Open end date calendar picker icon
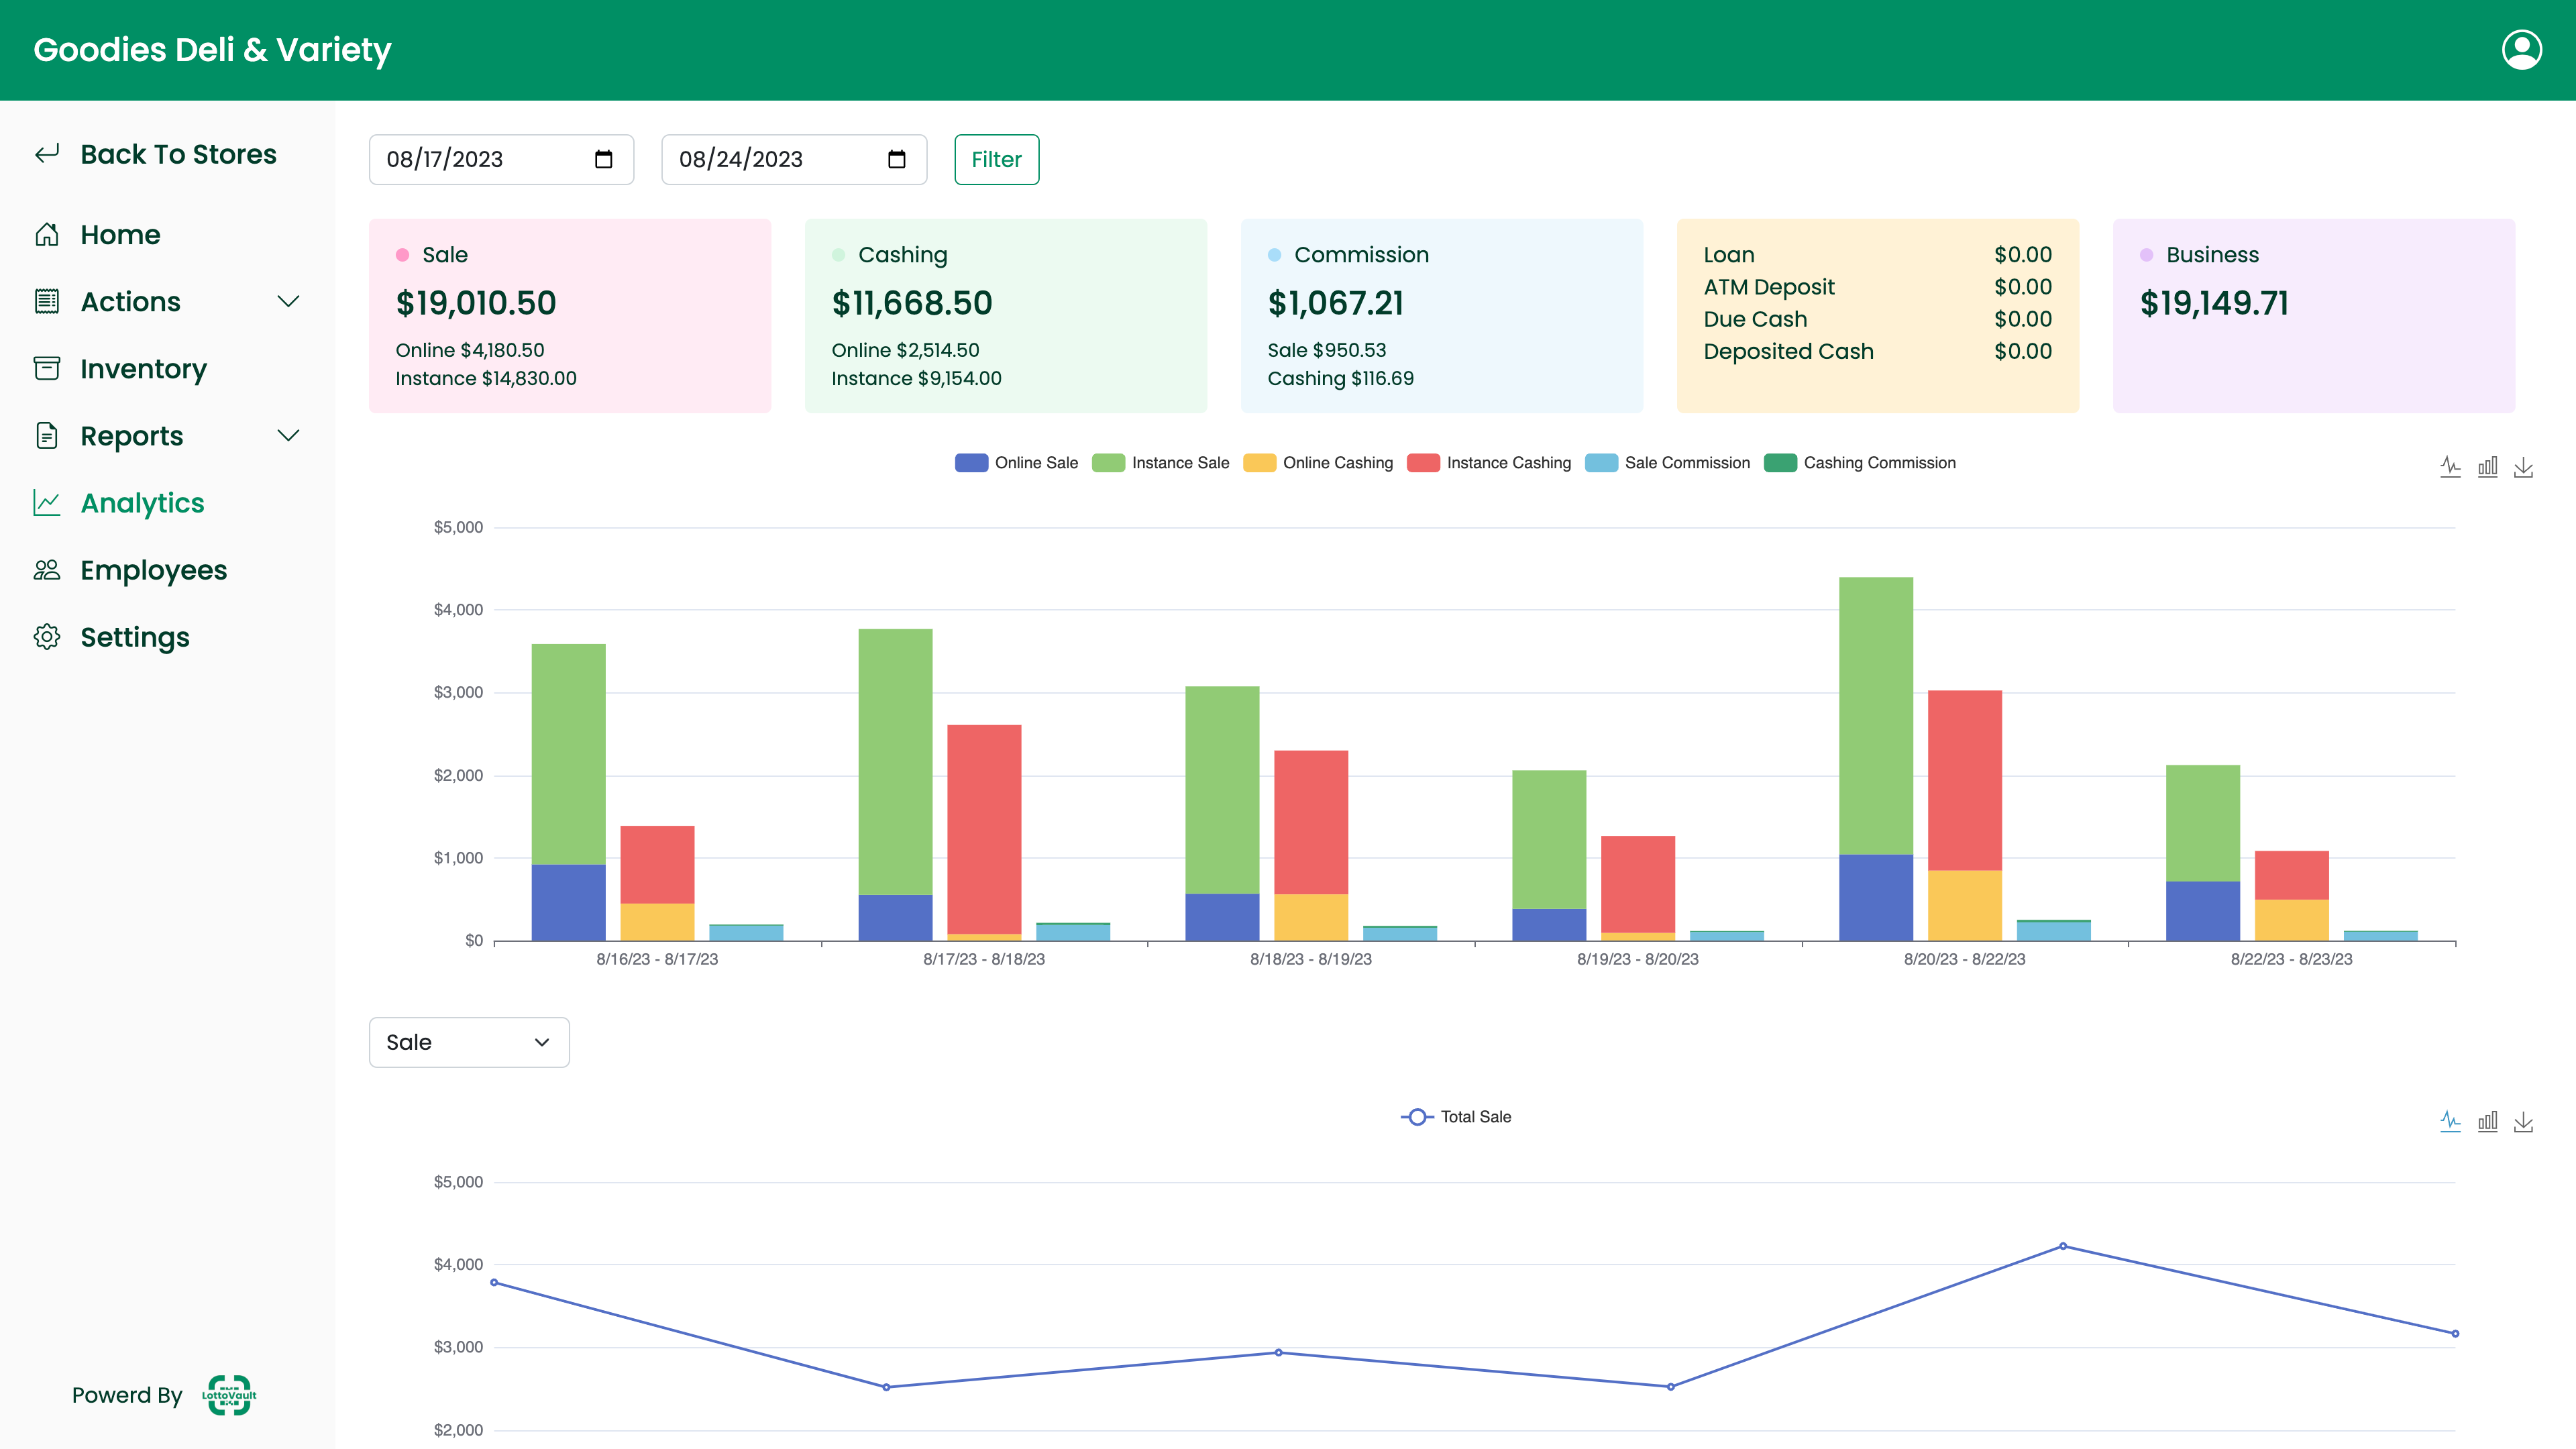Screen dimensions: 2576x1449 [x=896, y=159]
